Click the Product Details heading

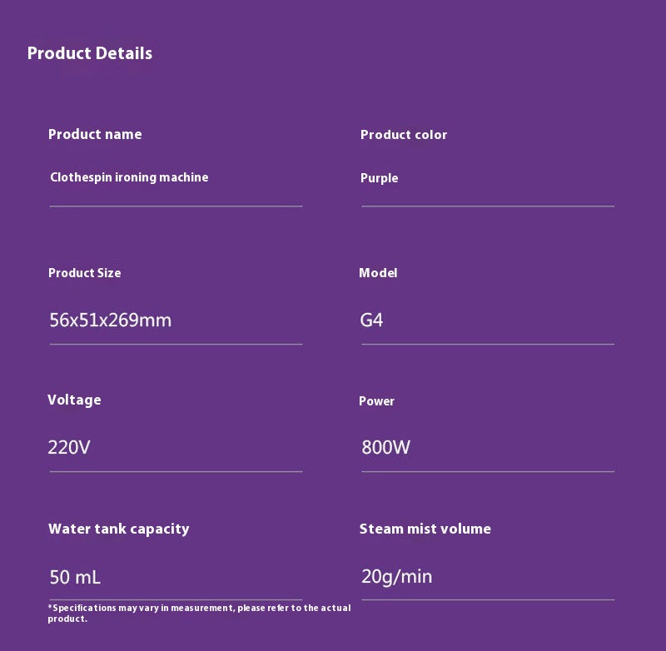point(90,53)
